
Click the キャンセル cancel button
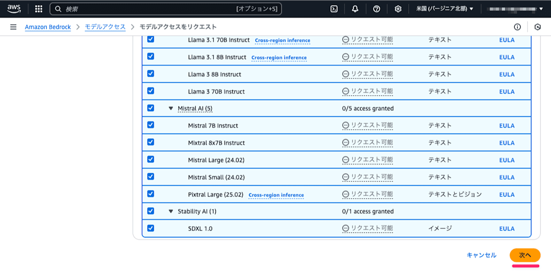pyautogui.click(x=481, y=255)
